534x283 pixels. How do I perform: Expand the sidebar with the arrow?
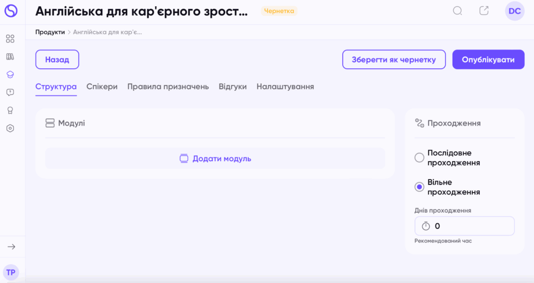(11, 247)
